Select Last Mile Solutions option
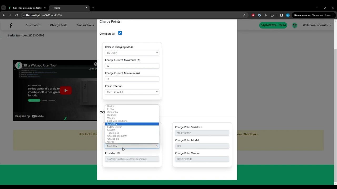337x189 pixels. pos(132,121)
